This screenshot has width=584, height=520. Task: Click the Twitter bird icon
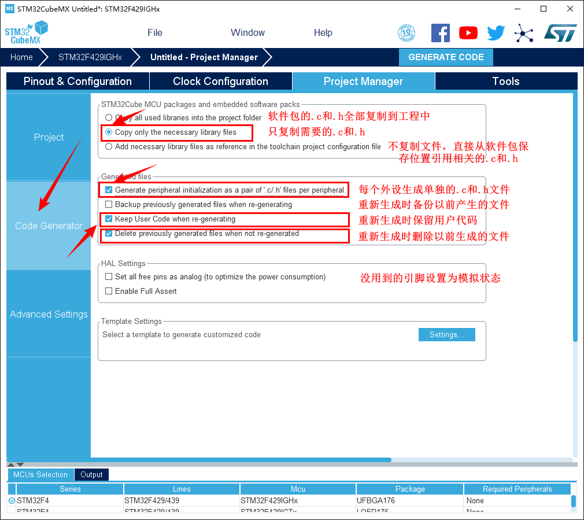tap(496, 33)
